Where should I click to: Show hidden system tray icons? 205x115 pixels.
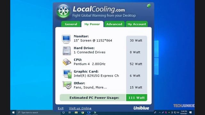(160, 112)
